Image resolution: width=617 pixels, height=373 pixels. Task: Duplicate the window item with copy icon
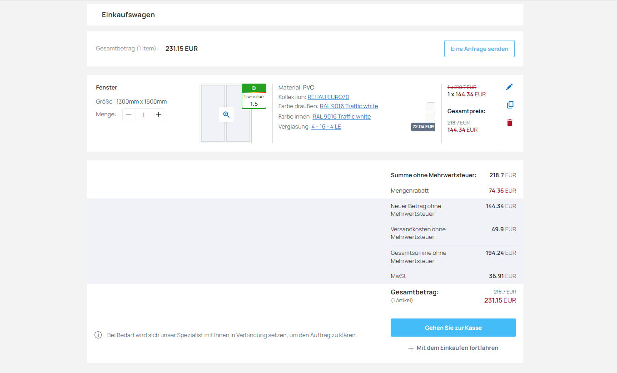[510, 105]
